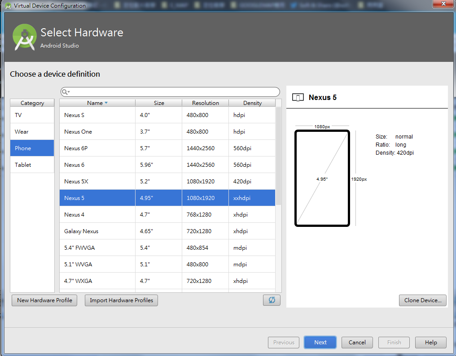
Task: Click the disabled Previous button
Action: (x=284, y=343)
